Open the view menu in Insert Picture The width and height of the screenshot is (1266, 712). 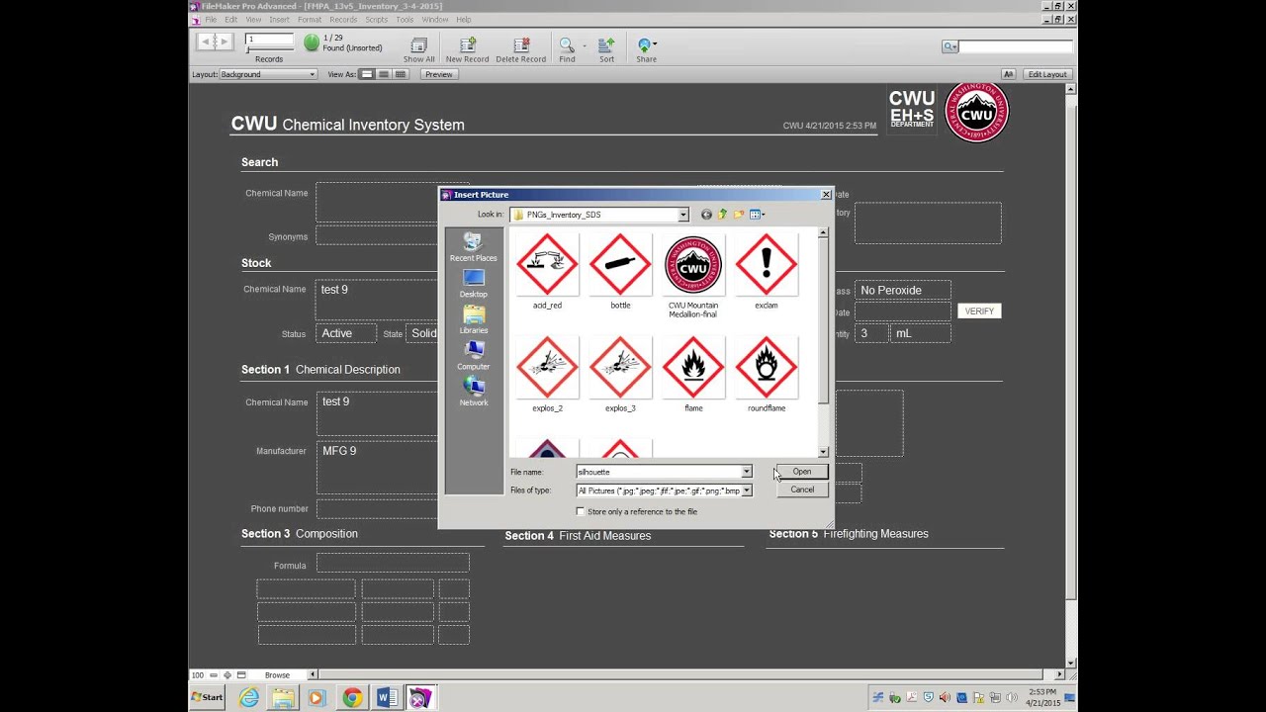click(x=757, y=215)
